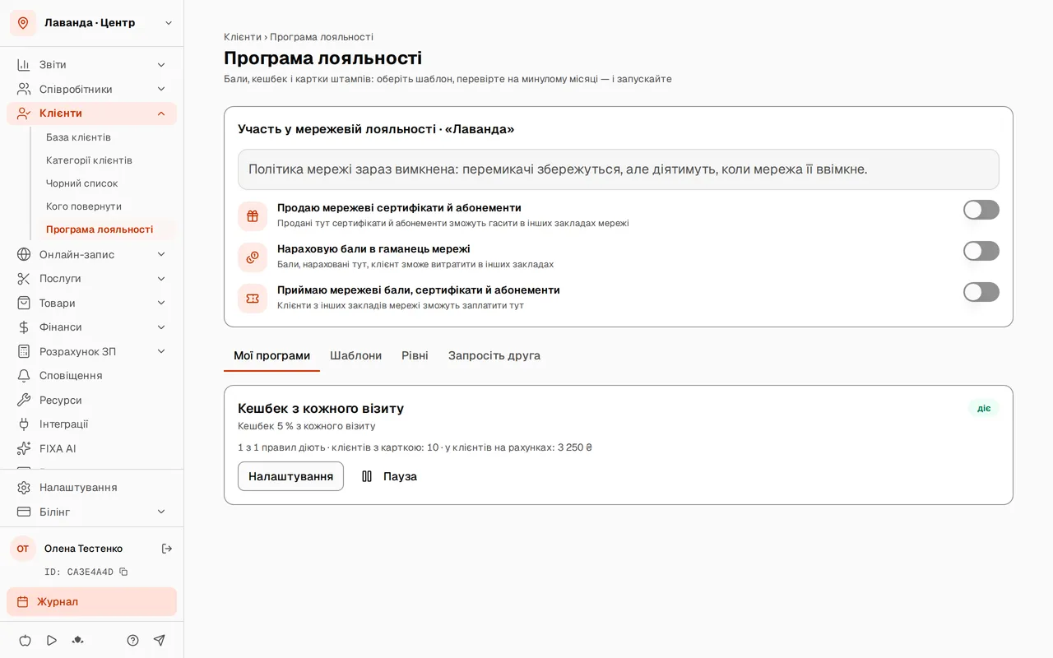Screen dimensions: 1053x658
Task: Click the location pin icon next to Лаванда · Центр
Action: coord(23,23)
